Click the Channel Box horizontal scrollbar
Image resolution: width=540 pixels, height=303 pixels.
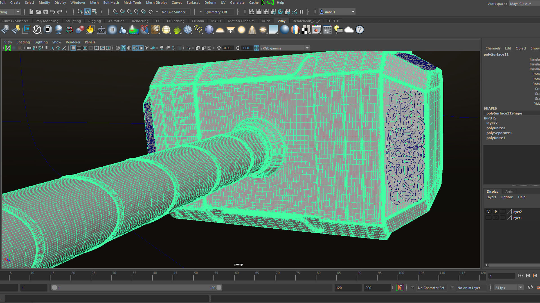click(514, 265)
